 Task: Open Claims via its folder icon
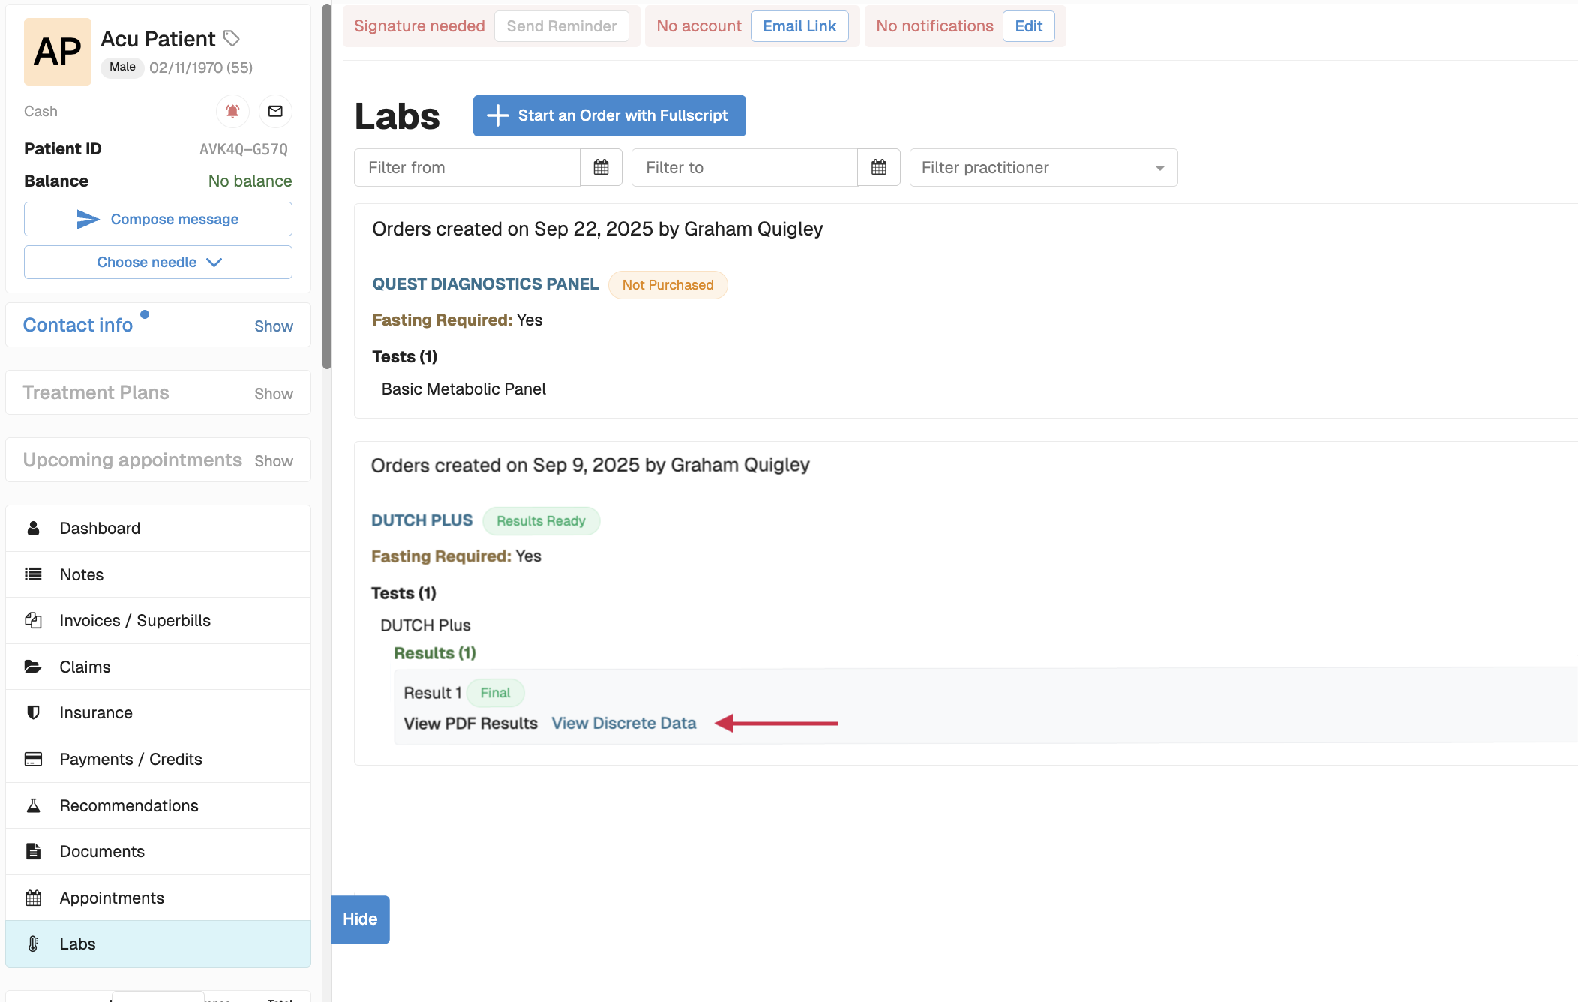tap(33, 667)
